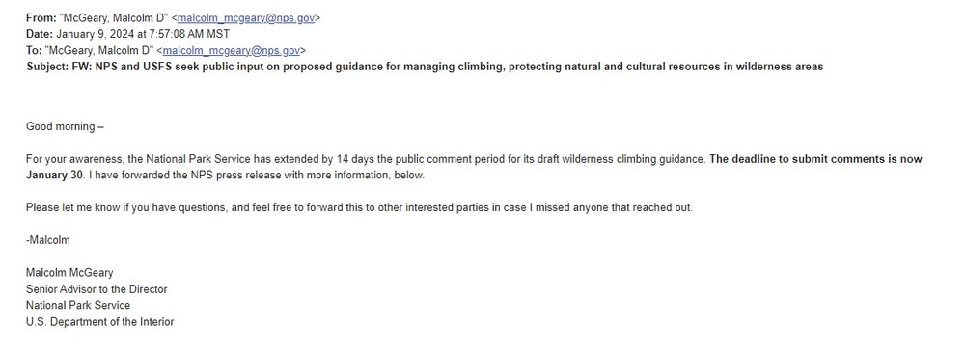This screenshot has height=354, width=965.
Task: Open the sender email link in From line
Action: click(246, 18)
